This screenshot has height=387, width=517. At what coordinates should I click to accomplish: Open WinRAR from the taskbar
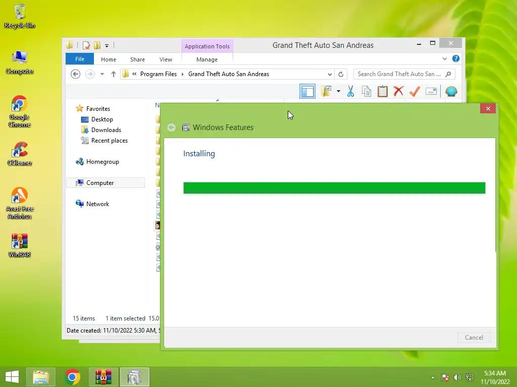pos(103,377)
